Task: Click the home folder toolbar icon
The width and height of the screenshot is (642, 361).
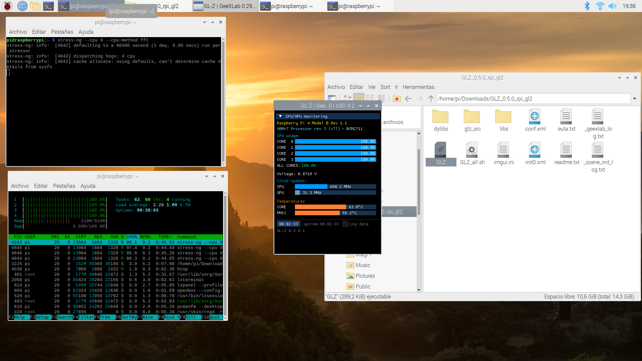Action: click(397, 99)
